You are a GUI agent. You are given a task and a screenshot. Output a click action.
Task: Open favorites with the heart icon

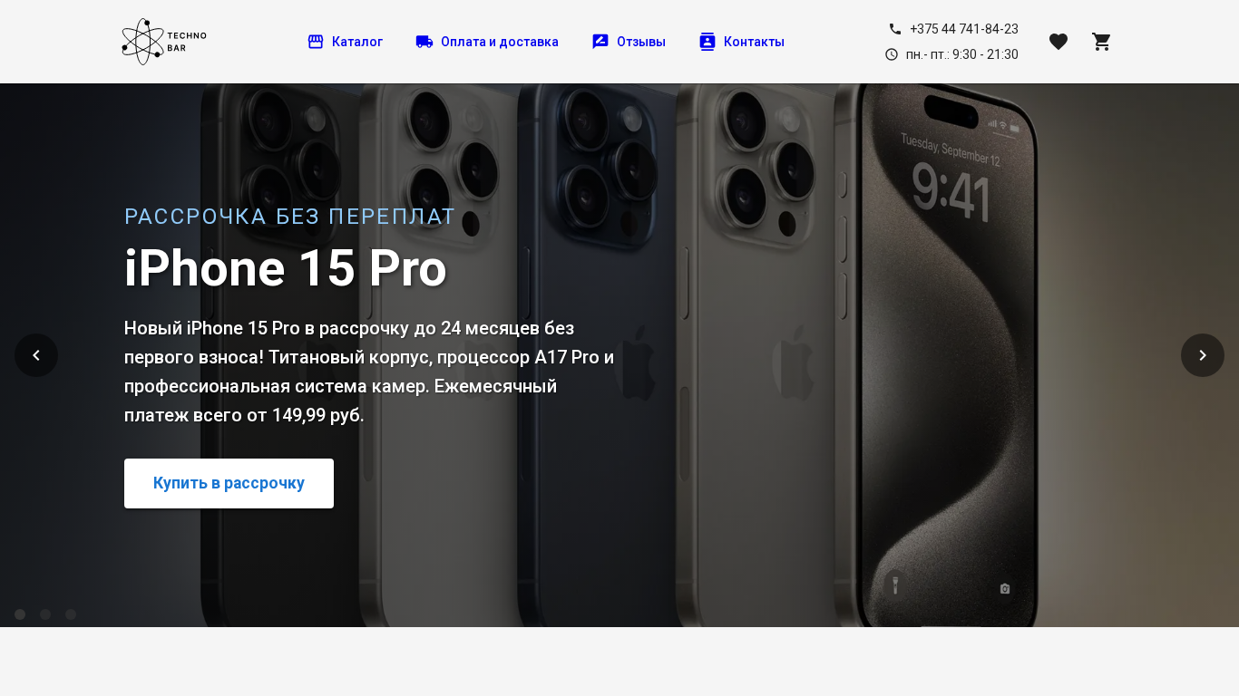coord(1059,42)
